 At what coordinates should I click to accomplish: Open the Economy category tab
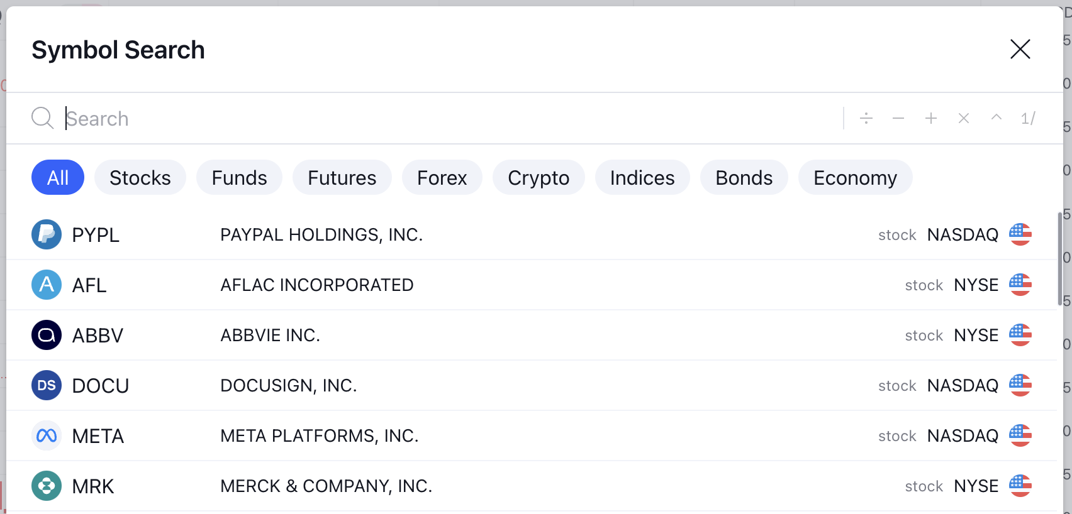pyautogui.click(x=855, y=178)
